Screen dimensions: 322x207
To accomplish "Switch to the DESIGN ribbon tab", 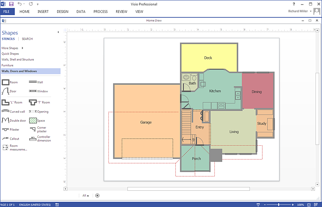I will coord(63,11).
